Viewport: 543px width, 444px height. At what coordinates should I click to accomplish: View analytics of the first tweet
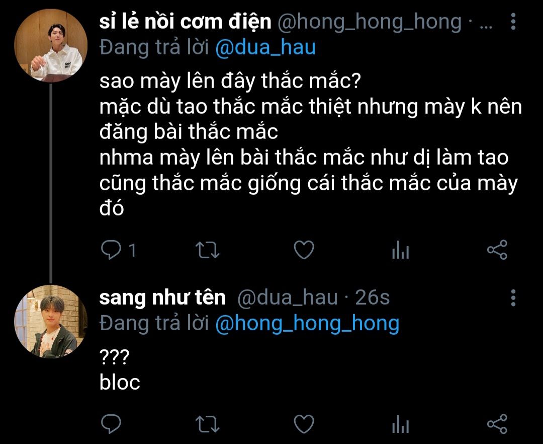(400, 250)
